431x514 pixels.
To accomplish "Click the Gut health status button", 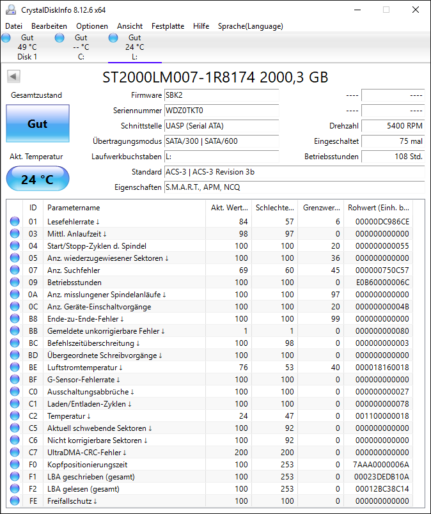I will tap(38, 123).
